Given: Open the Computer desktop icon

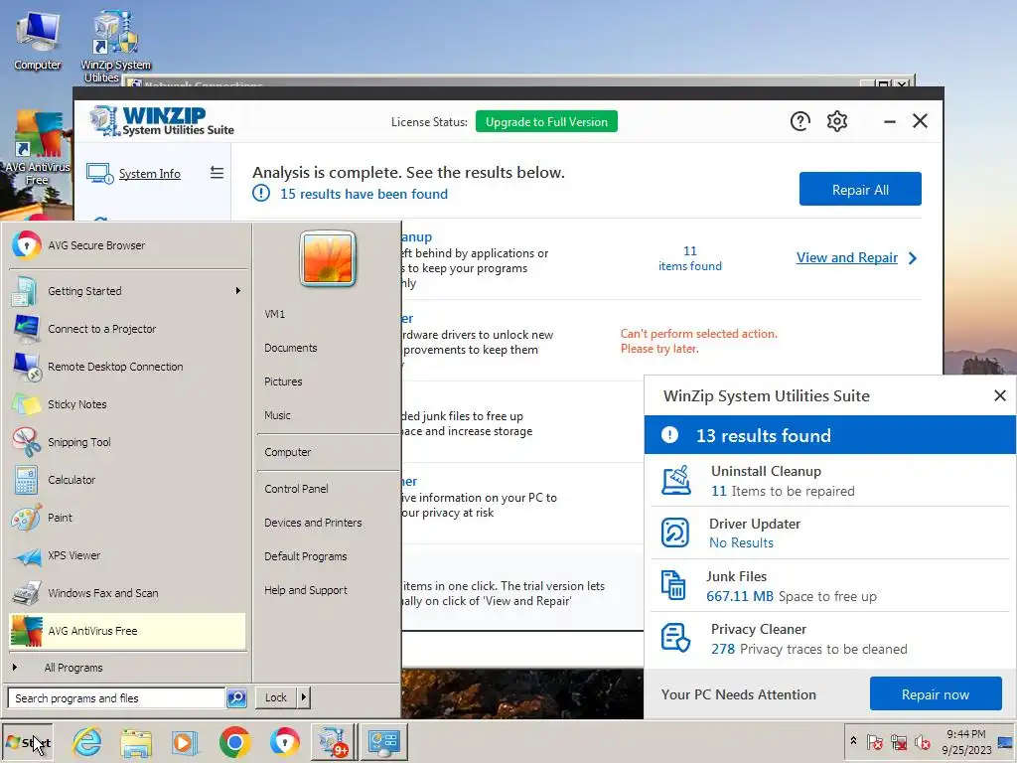Looking at the screenshot, I should tap(38, 41).
